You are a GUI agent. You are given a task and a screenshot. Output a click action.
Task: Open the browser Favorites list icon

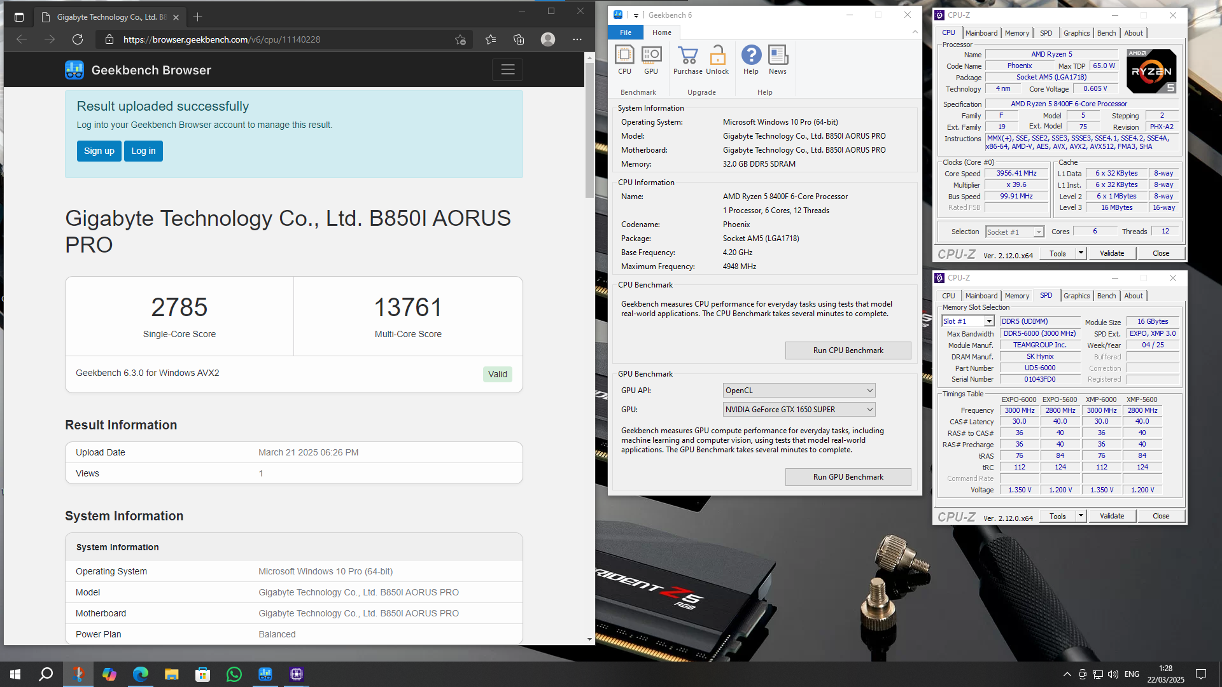click(491, 39)
